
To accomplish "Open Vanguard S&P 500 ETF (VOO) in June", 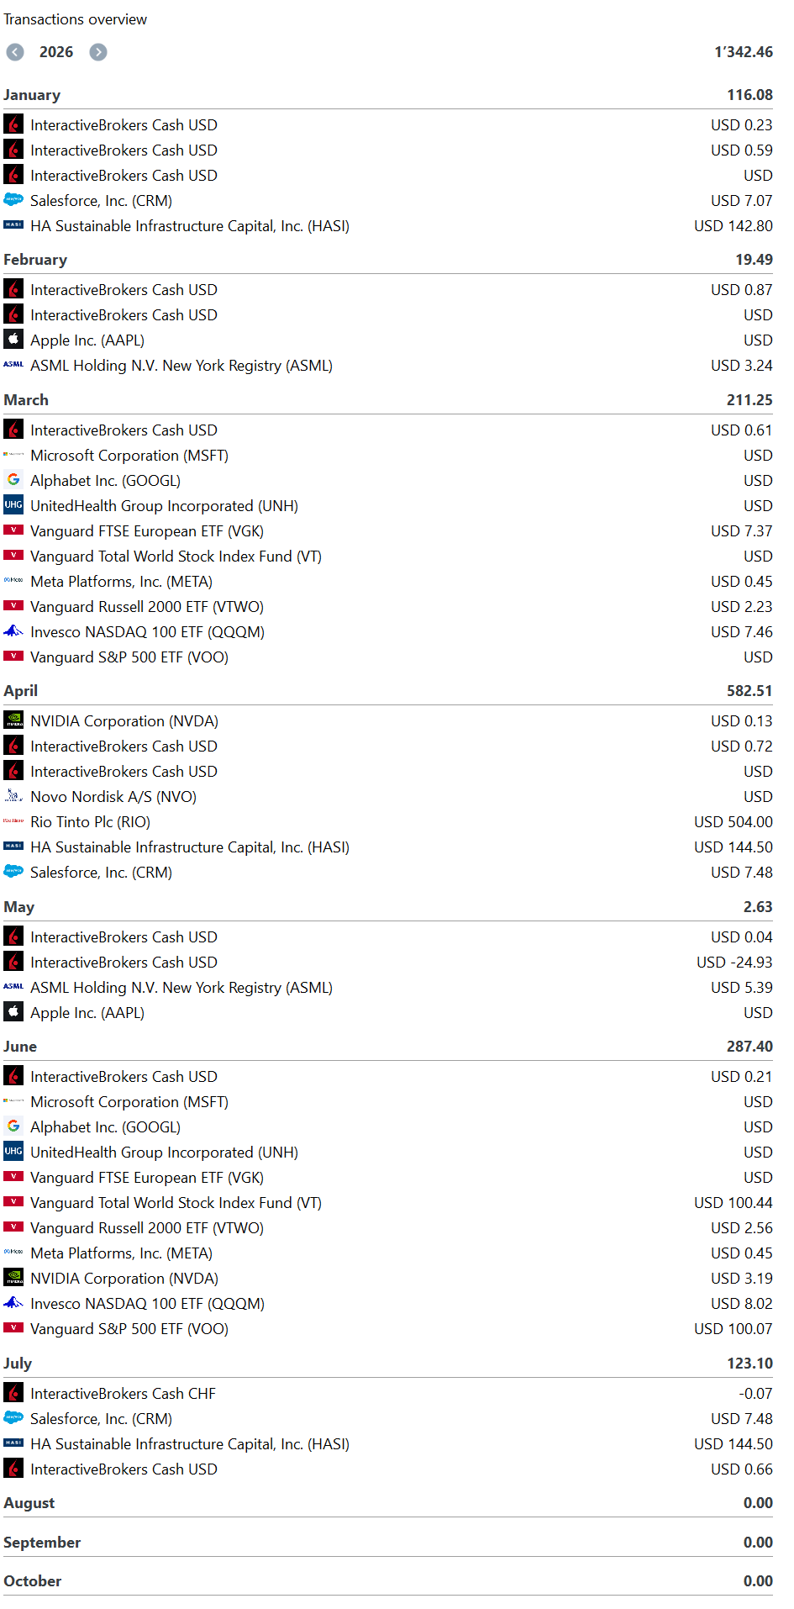I will [388, 1329].
